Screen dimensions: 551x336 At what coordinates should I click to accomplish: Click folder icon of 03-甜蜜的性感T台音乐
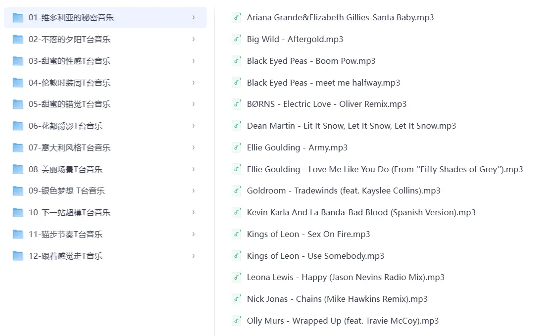pyautogui.click(x=18, y=61)
